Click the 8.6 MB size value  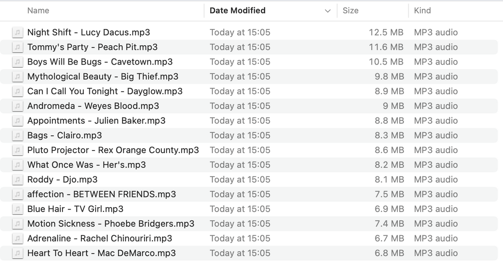[389, 150]
